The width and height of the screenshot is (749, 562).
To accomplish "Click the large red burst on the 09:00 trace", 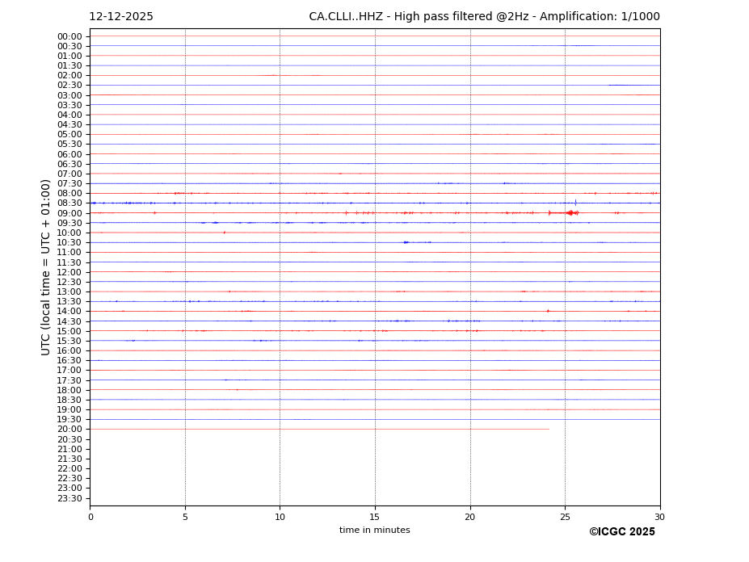I will click(570, 212).
